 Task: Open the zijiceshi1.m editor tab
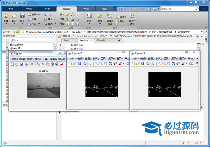103,41
